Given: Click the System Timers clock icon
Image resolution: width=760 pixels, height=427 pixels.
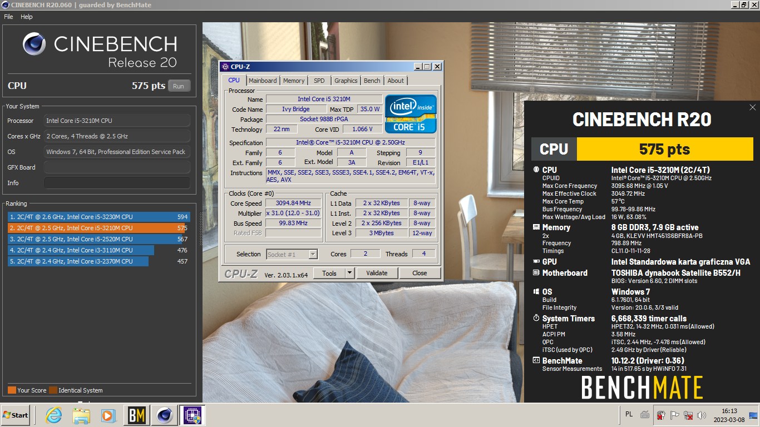Looking at the screenshot, I should (536, 319).
